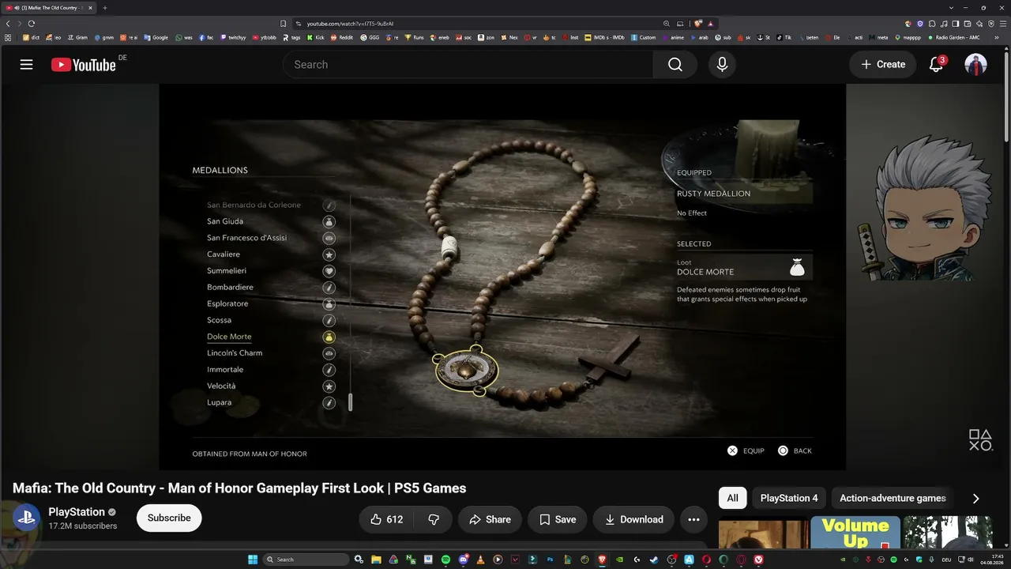Reload the page in the browser toolbar
Viewport: 1011px width, 569px height.
coord(32,24)
